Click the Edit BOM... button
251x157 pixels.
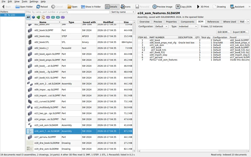point(224,32)
